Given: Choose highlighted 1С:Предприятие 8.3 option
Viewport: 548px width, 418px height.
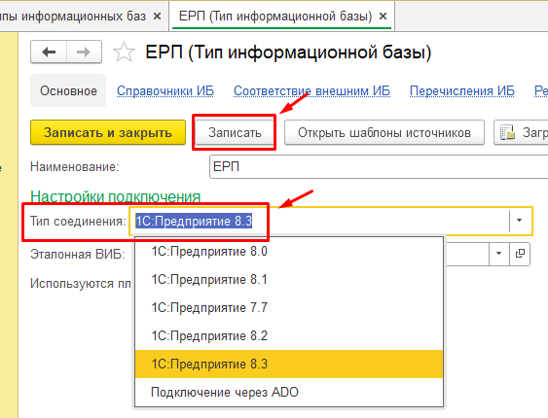Looking at the screenshot, I should point(289,365).
